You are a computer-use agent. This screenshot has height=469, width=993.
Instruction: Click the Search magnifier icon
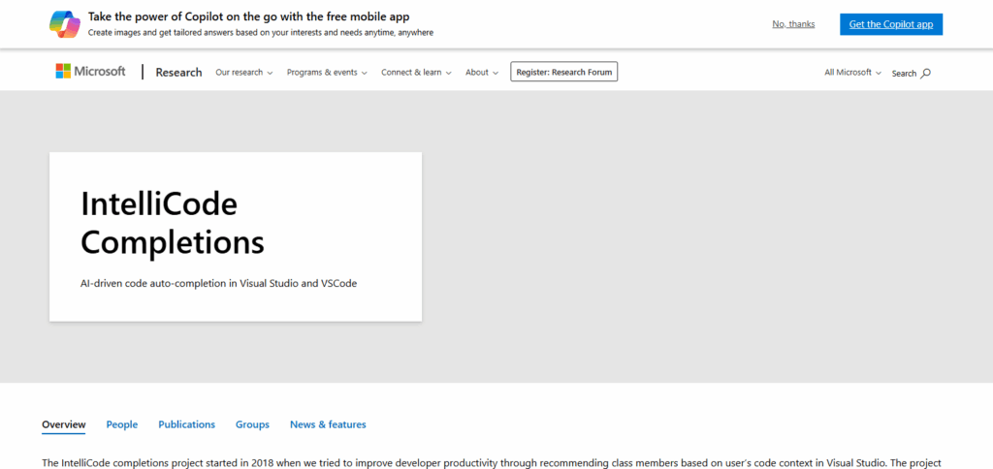click(926, 73)
